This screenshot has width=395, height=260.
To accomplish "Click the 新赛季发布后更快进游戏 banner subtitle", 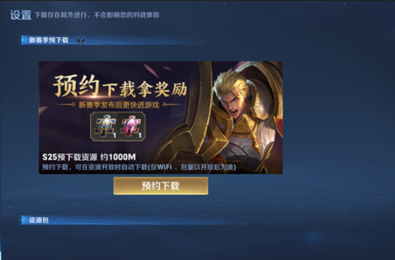I will click(x=119, y=105).
